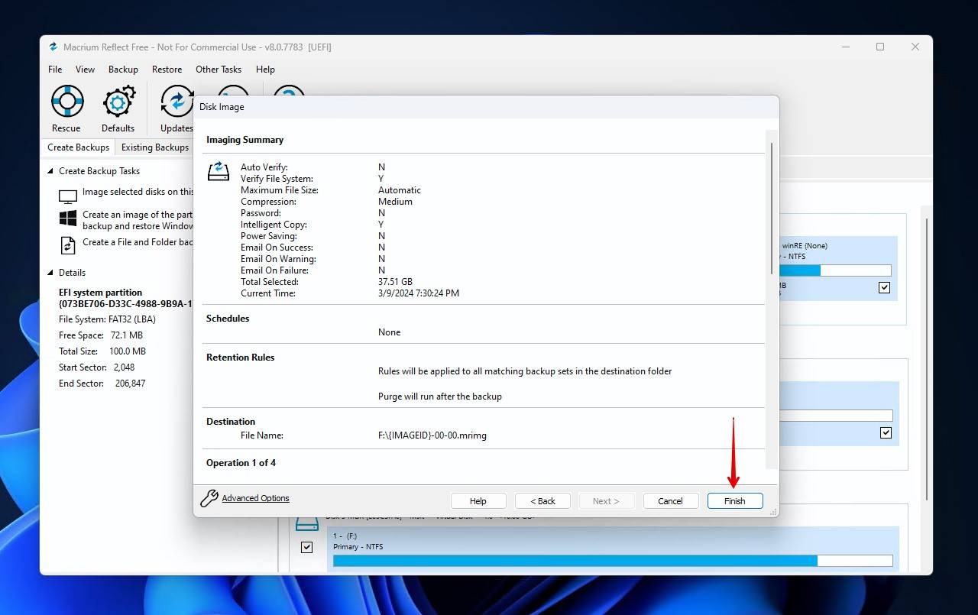
Task: Select Image selected disks on this computer
Action: 138,192
